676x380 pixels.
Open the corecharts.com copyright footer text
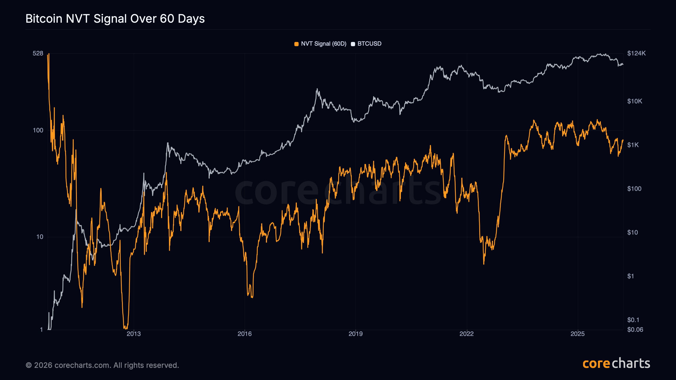click(x=102, y=365)
